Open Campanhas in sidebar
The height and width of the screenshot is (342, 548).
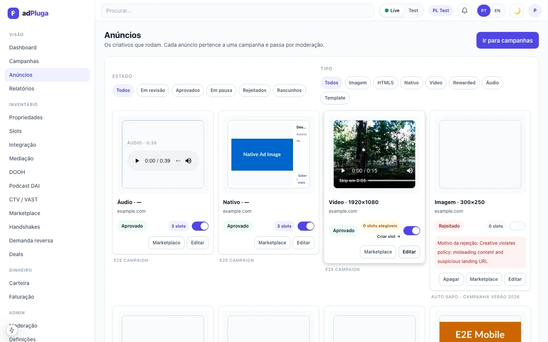(x=47, y=61)
